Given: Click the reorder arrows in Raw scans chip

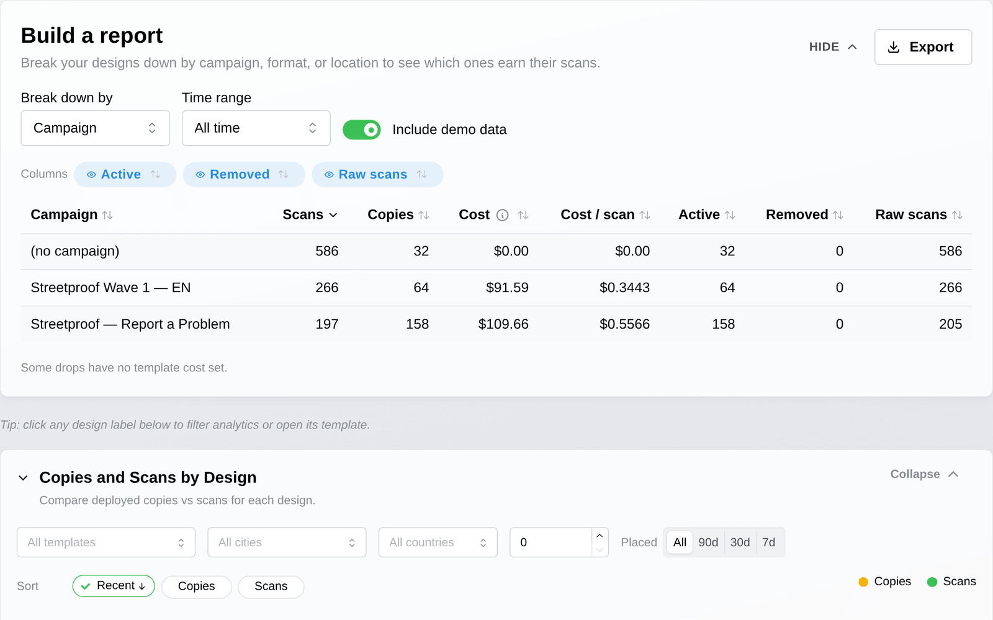Looking at the screenshot, I should tap(422, 175).
